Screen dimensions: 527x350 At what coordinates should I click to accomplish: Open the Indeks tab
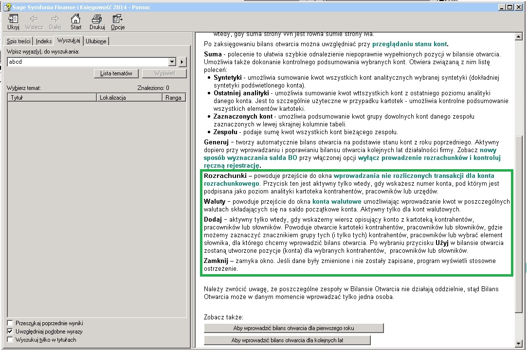44,41
